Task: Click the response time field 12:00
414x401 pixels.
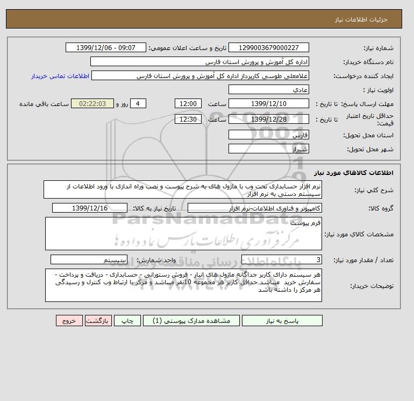Action: point(188,104)
